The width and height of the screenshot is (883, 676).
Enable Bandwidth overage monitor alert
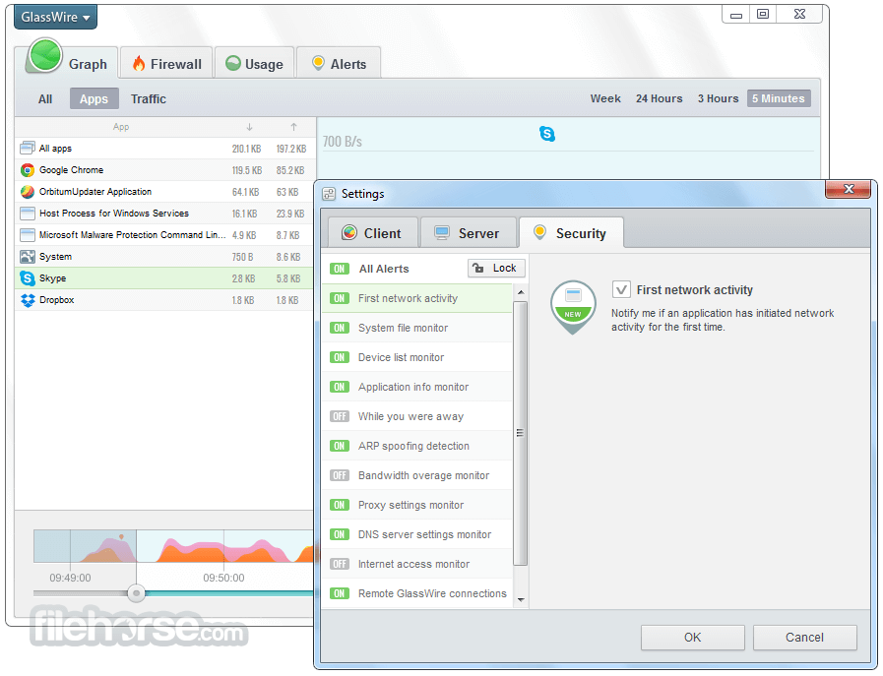point(340,475)
